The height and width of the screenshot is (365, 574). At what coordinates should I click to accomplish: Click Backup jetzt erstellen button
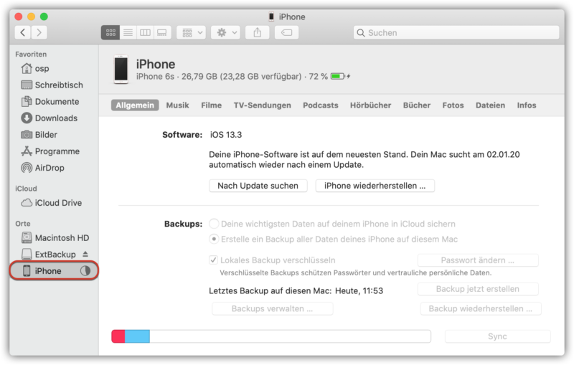click(x=478, y=289)
